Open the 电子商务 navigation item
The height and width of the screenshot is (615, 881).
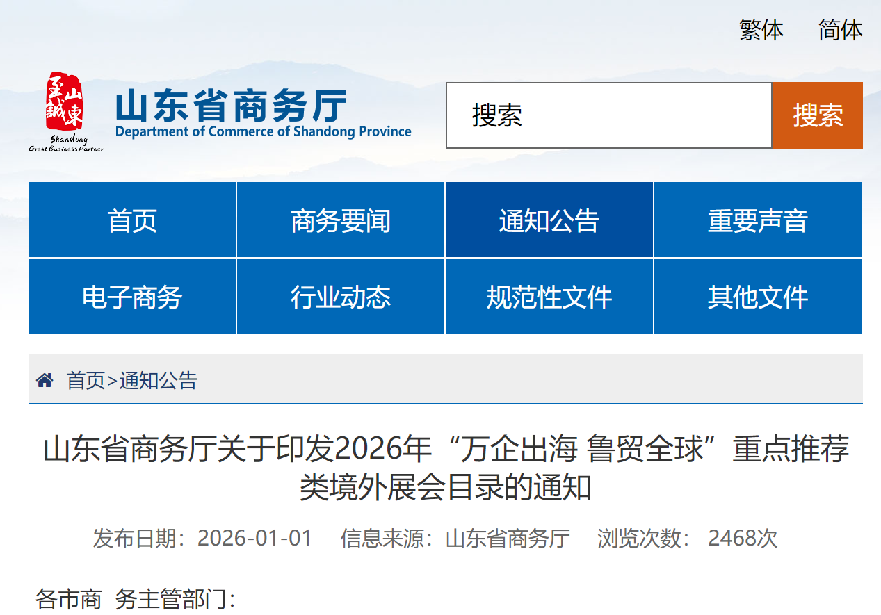(132, 297)
